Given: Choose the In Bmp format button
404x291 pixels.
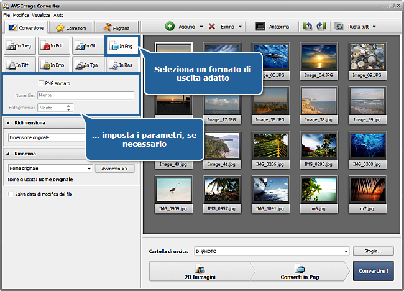Looking at the screenshot, I should (53, 65).
